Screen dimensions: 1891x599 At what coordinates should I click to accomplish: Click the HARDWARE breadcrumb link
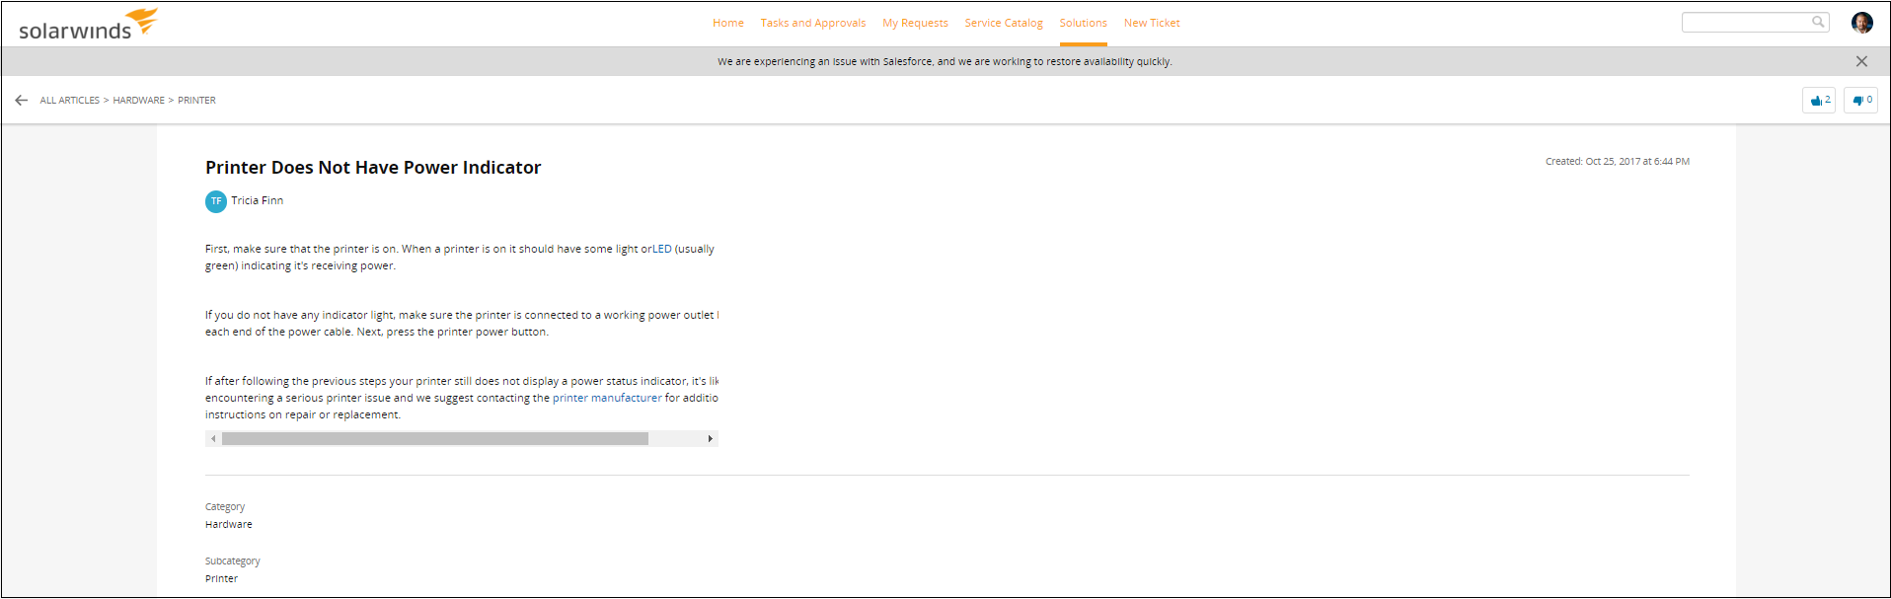click(x=138, y=101)
